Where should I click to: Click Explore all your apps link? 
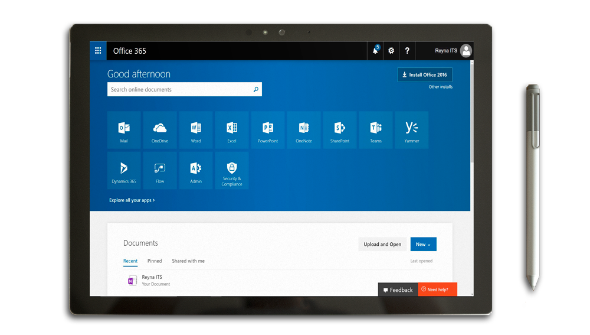coord(132,200)
